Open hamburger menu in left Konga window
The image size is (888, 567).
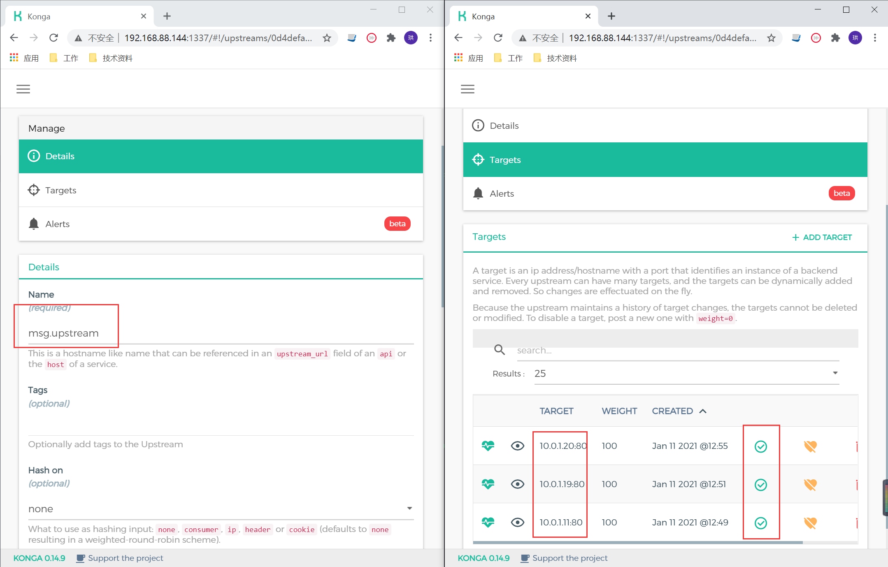coord(23,89)
